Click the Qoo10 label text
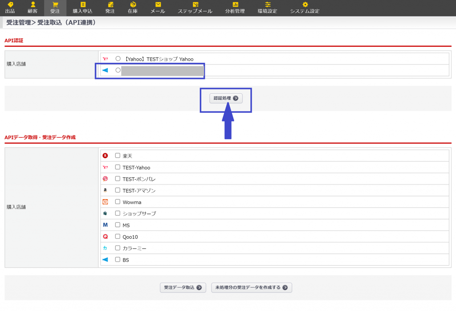 click(130, 237)
